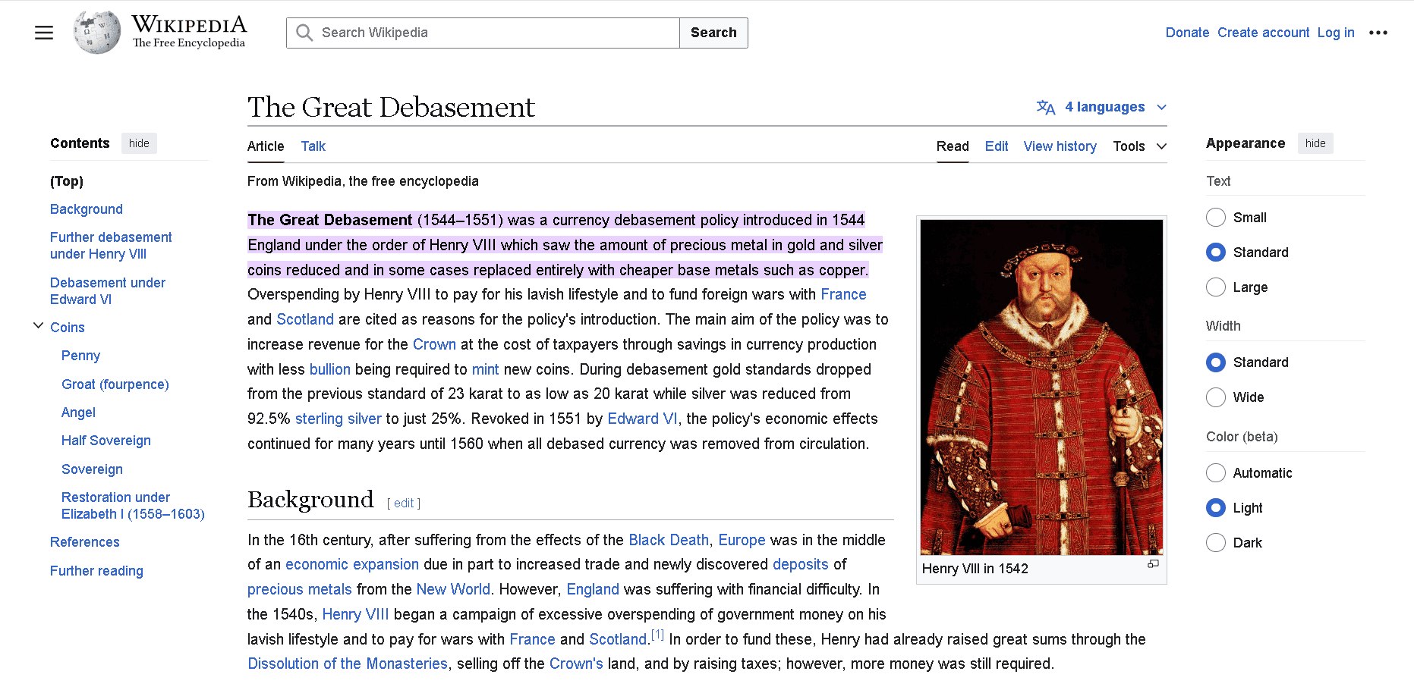The height and width of the screenshot is (687, 1414).
Task: Select Small text size
Action: pos(1216,218)
